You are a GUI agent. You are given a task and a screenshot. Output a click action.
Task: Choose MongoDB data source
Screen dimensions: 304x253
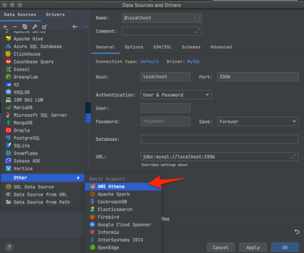tap(43, 123)
